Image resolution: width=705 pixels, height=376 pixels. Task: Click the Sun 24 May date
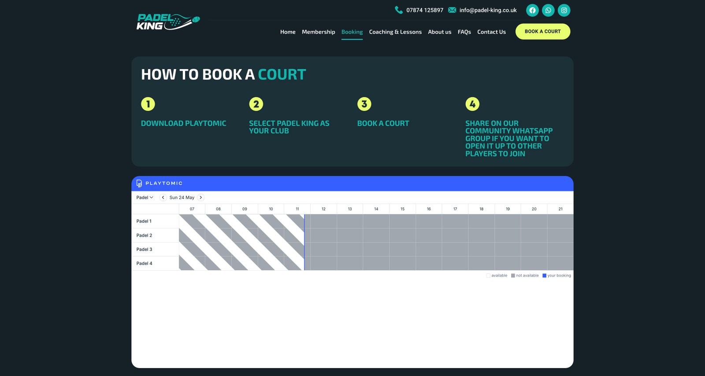(x=182, y=197)
